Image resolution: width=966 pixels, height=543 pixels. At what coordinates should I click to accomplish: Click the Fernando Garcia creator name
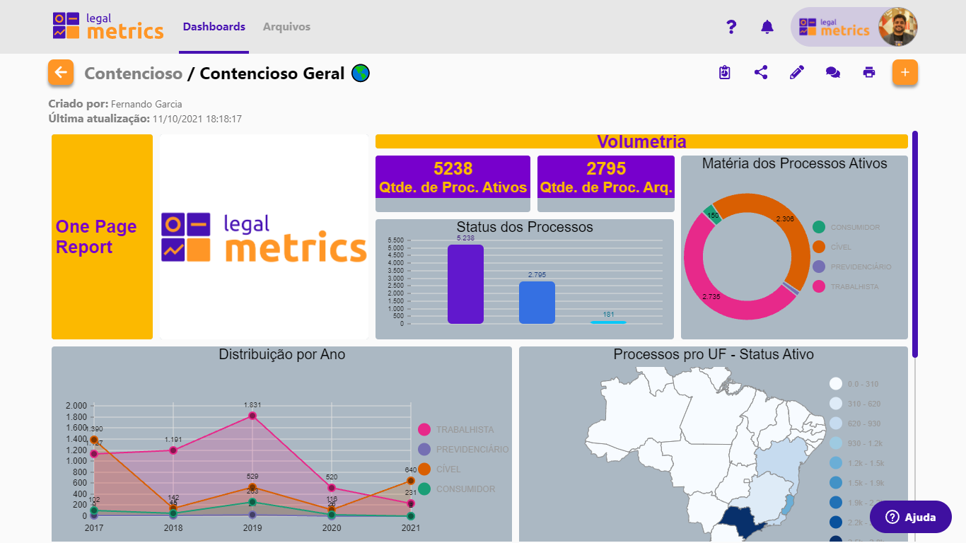coord(146,104)
